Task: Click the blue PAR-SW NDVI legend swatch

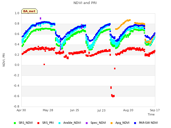Action: (135, 123)
